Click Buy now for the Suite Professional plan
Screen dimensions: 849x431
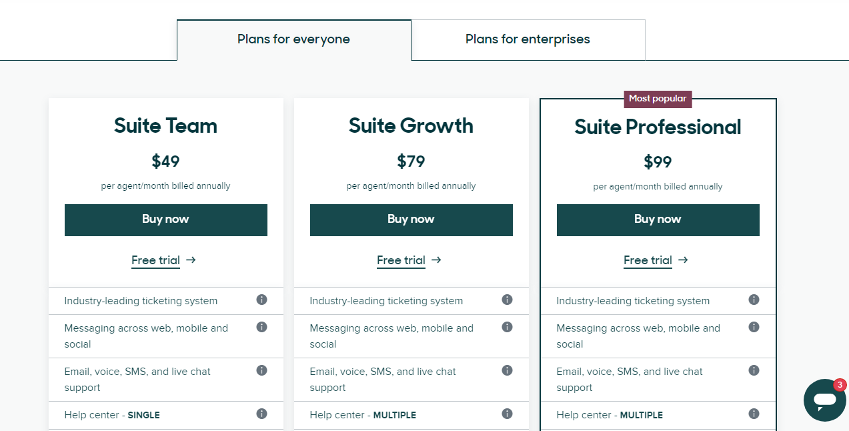658,220
